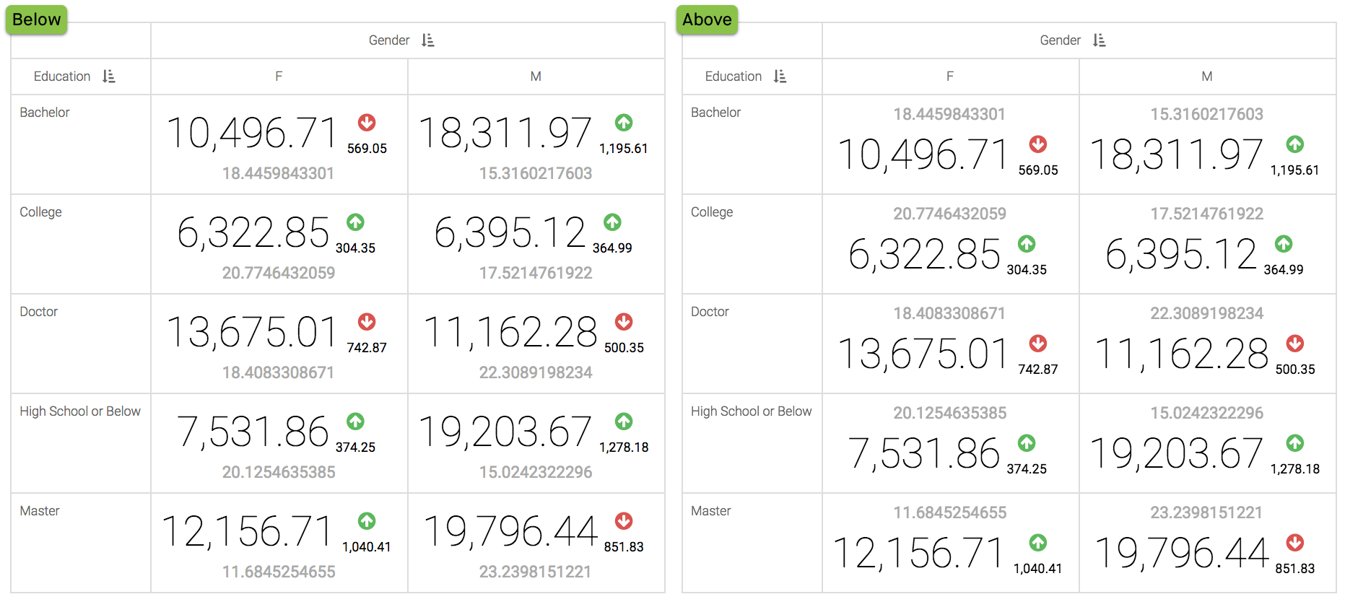Viewport: 1345px width, 602px height.
Task: Click the green up arrow beside 12,156.71 in Below table
Action: click(x=367, y=521)
